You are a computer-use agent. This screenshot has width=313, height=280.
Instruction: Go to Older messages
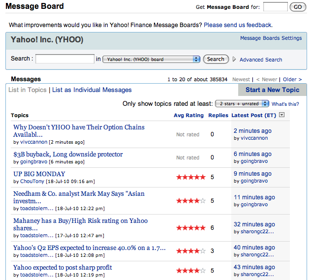(x=292, y=79)
